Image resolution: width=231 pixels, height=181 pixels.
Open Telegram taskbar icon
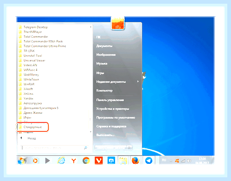pos(149,160)
